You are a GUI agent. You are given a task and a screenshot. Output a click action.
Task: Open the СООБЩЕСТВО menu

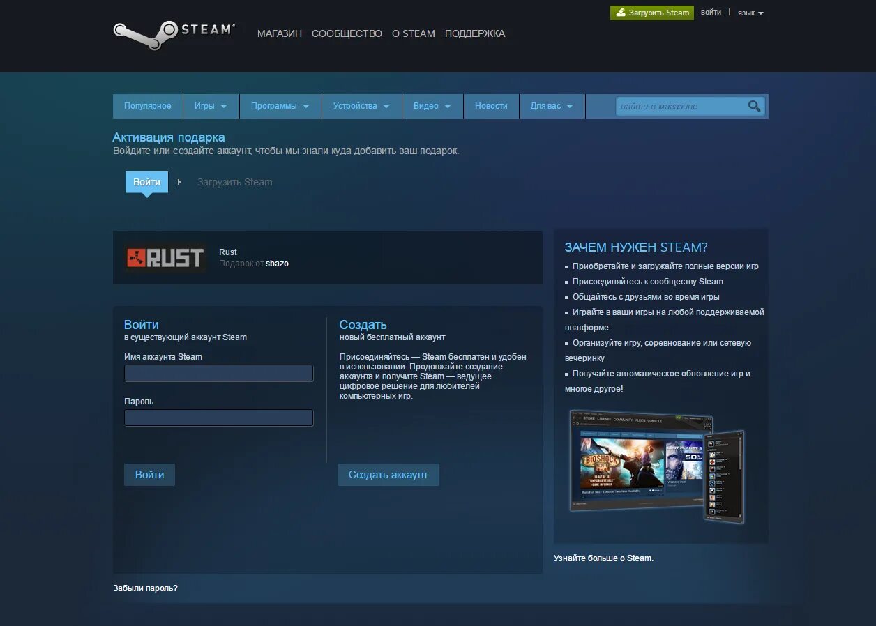tap(347, 33)
